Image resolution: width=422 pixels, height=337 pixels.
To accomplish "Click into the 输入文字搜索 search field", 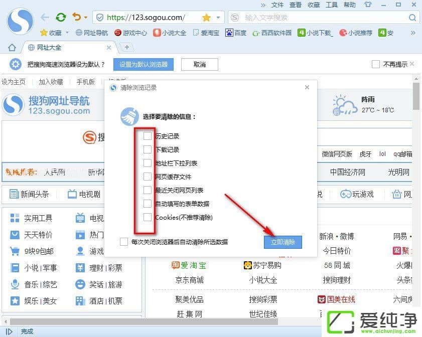I will click(x=321, y=18).
